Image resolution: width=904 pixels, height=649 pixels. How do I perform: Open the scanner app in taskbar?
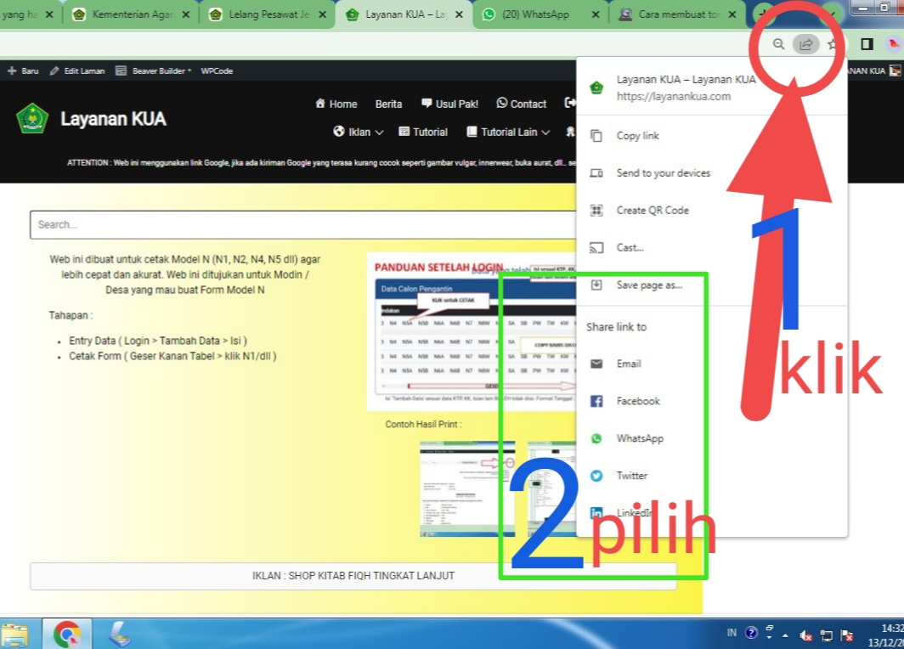pyautogui.click(x=120, y=635)
